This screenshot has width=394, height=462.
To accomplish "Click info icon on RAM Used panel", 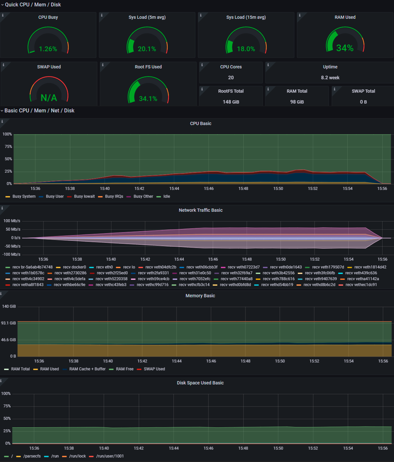I will pos(300,15).
